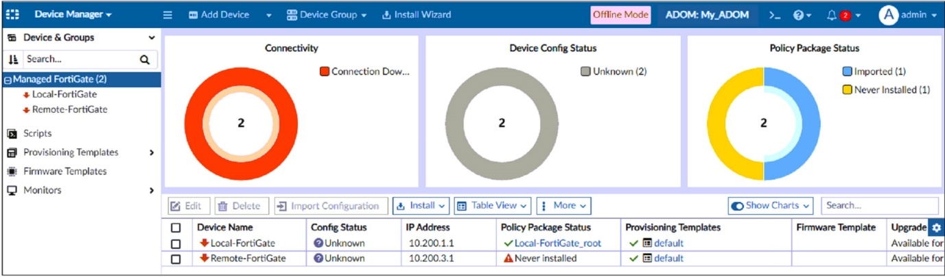Toggle the hamburger sidebar menu icon

168,14
